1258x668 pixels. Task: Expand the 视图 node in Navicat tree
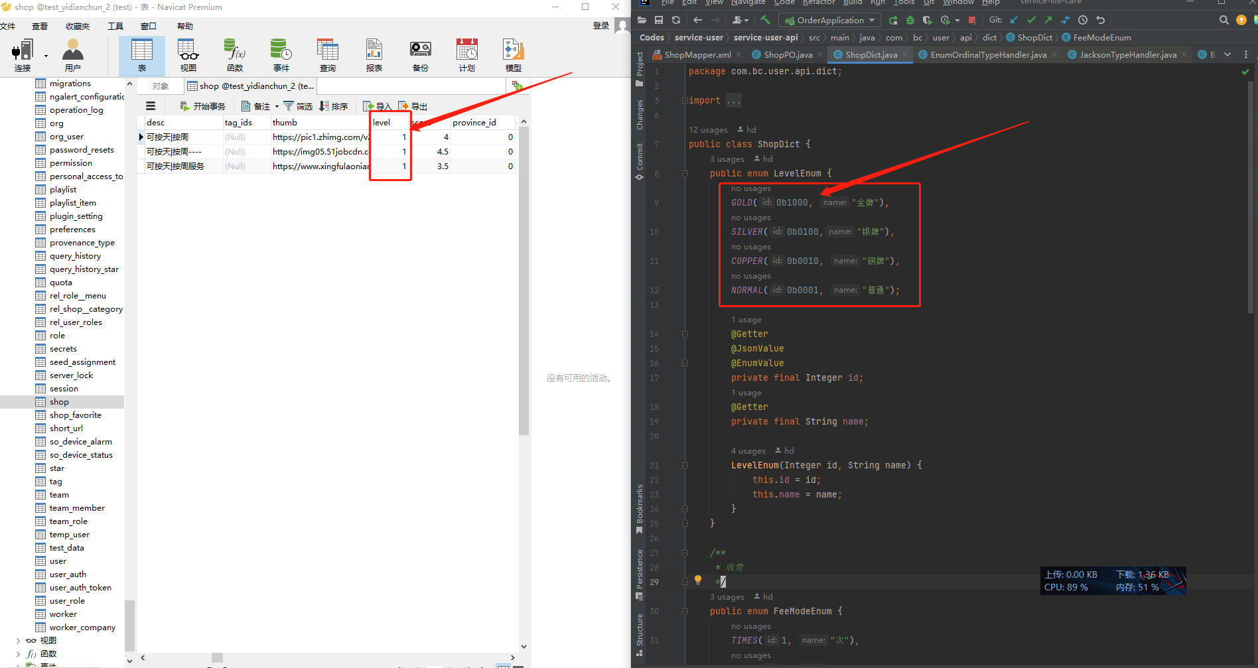pos(18,641)
